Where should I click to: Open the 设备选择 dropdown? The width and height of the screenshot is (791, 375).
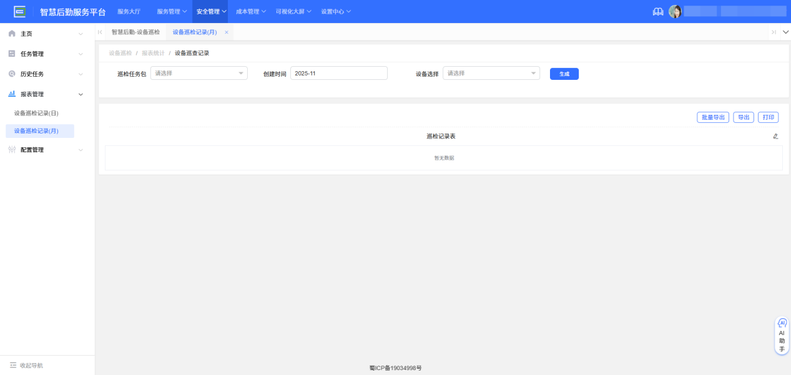(491, 72)
